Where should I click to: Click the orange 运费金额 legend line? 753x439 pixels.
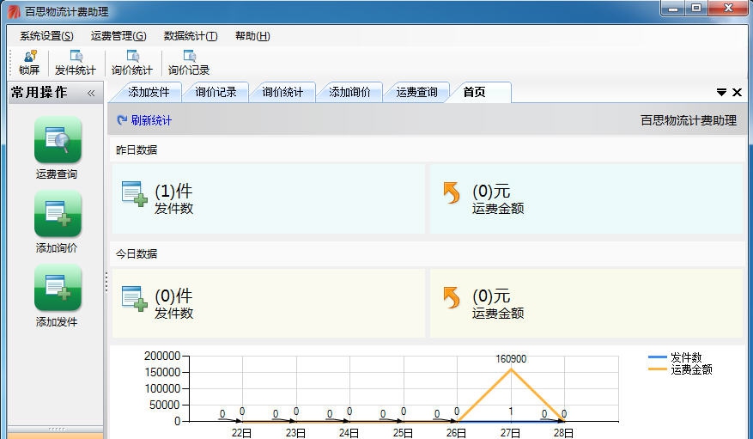658,369
